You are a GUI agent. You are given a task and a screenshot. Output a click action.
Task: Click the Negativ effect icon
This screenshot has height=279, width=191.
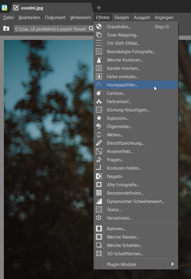pos(99,176)
